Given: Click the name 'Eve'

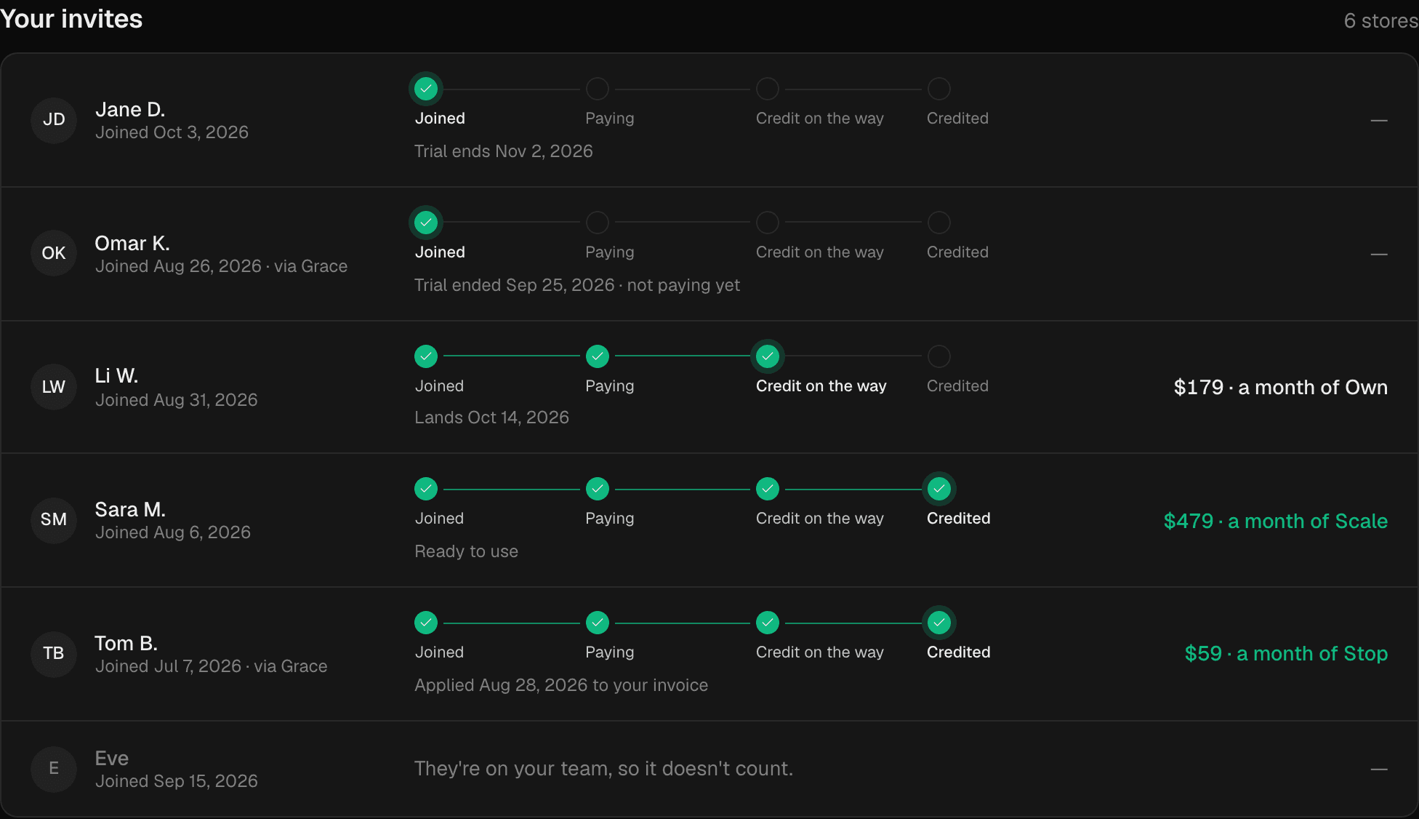Looking at the screenshot, I should pos(112,759).
